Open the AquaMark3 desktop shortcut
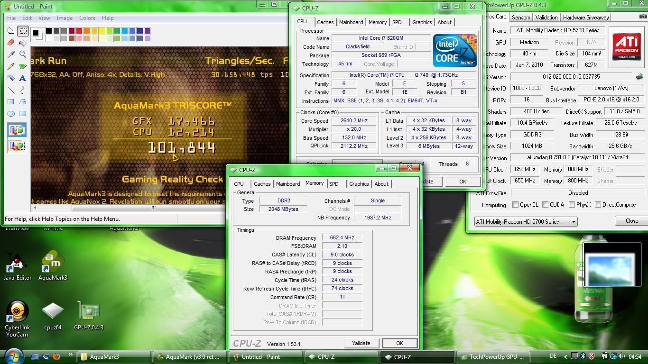 (x=53, y=265)
